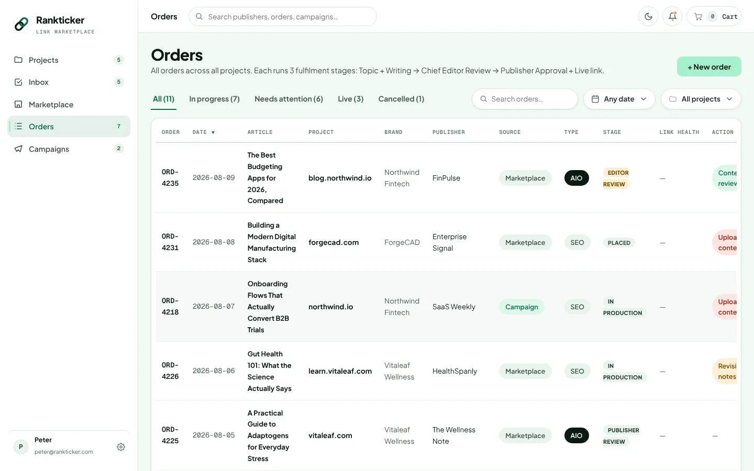The image size is (754, 471).
Task: Open order ORD-4218
Action: click(170, 307)
